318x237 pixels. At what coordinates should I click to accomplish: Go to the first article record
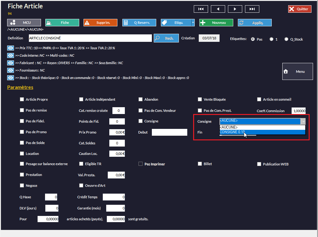[201, 9]
